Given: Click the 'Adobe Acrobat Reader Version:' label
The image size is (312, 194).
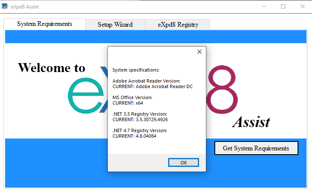Looking at the screenshot, I should [x=146, y=81].
